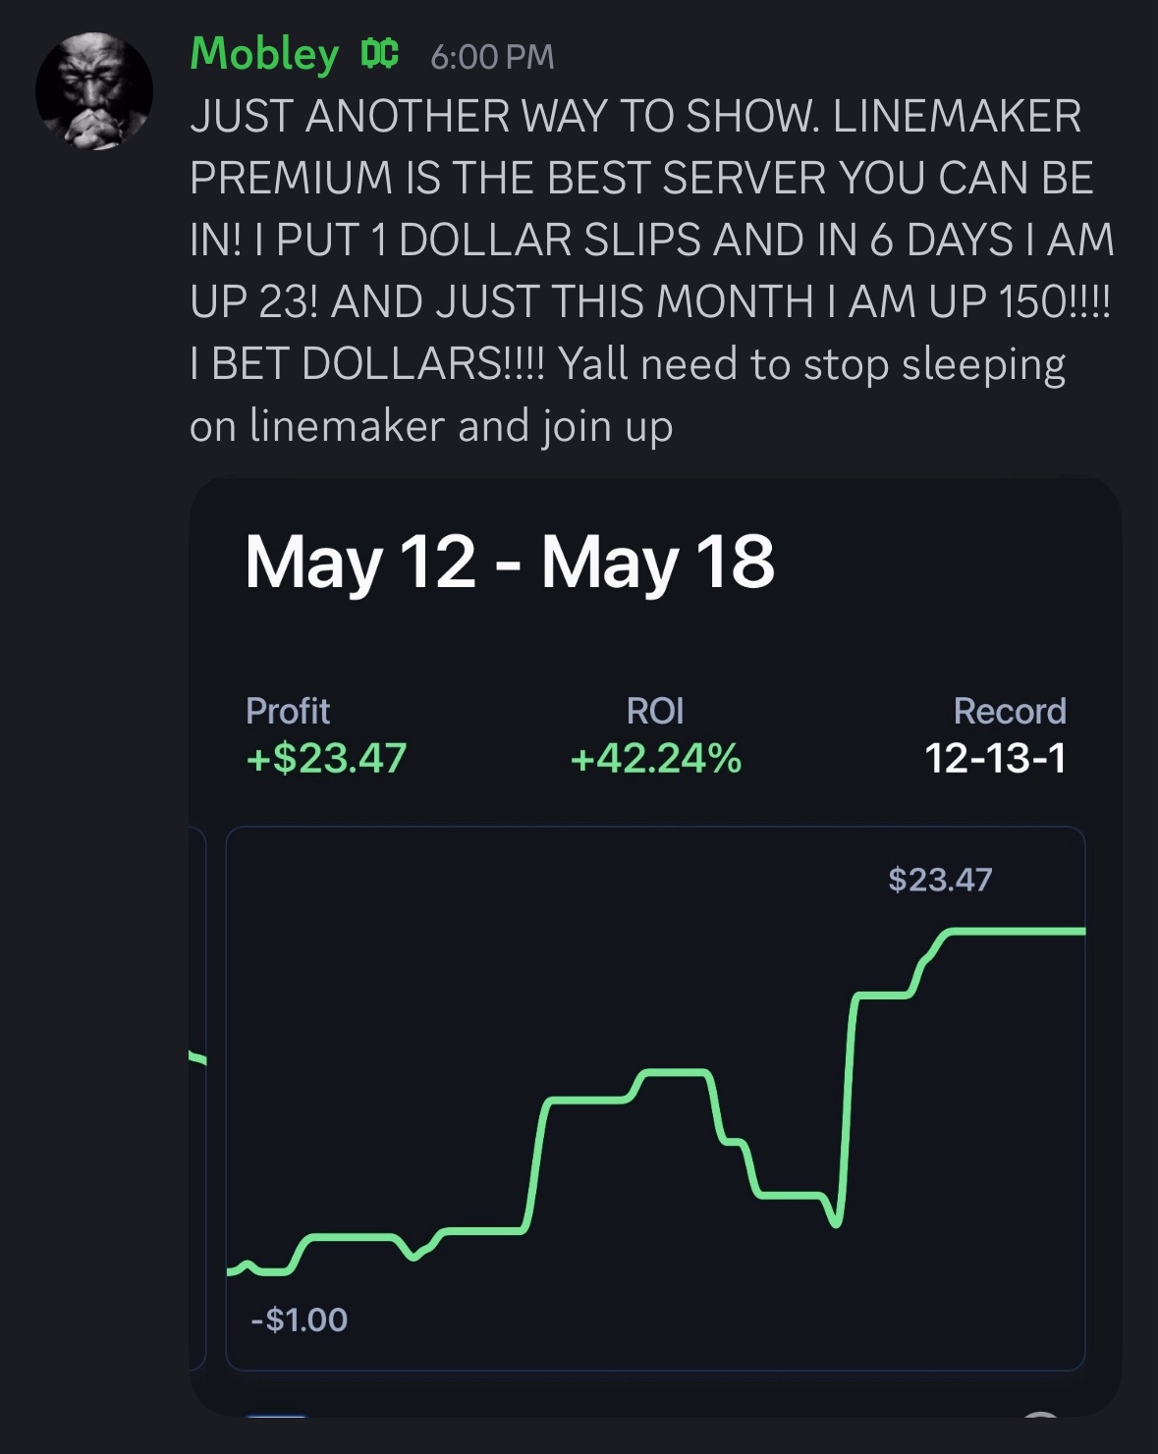1158x1454 pixels.
Task: Click the green DC server tag badge
Action: coord(379,54)
